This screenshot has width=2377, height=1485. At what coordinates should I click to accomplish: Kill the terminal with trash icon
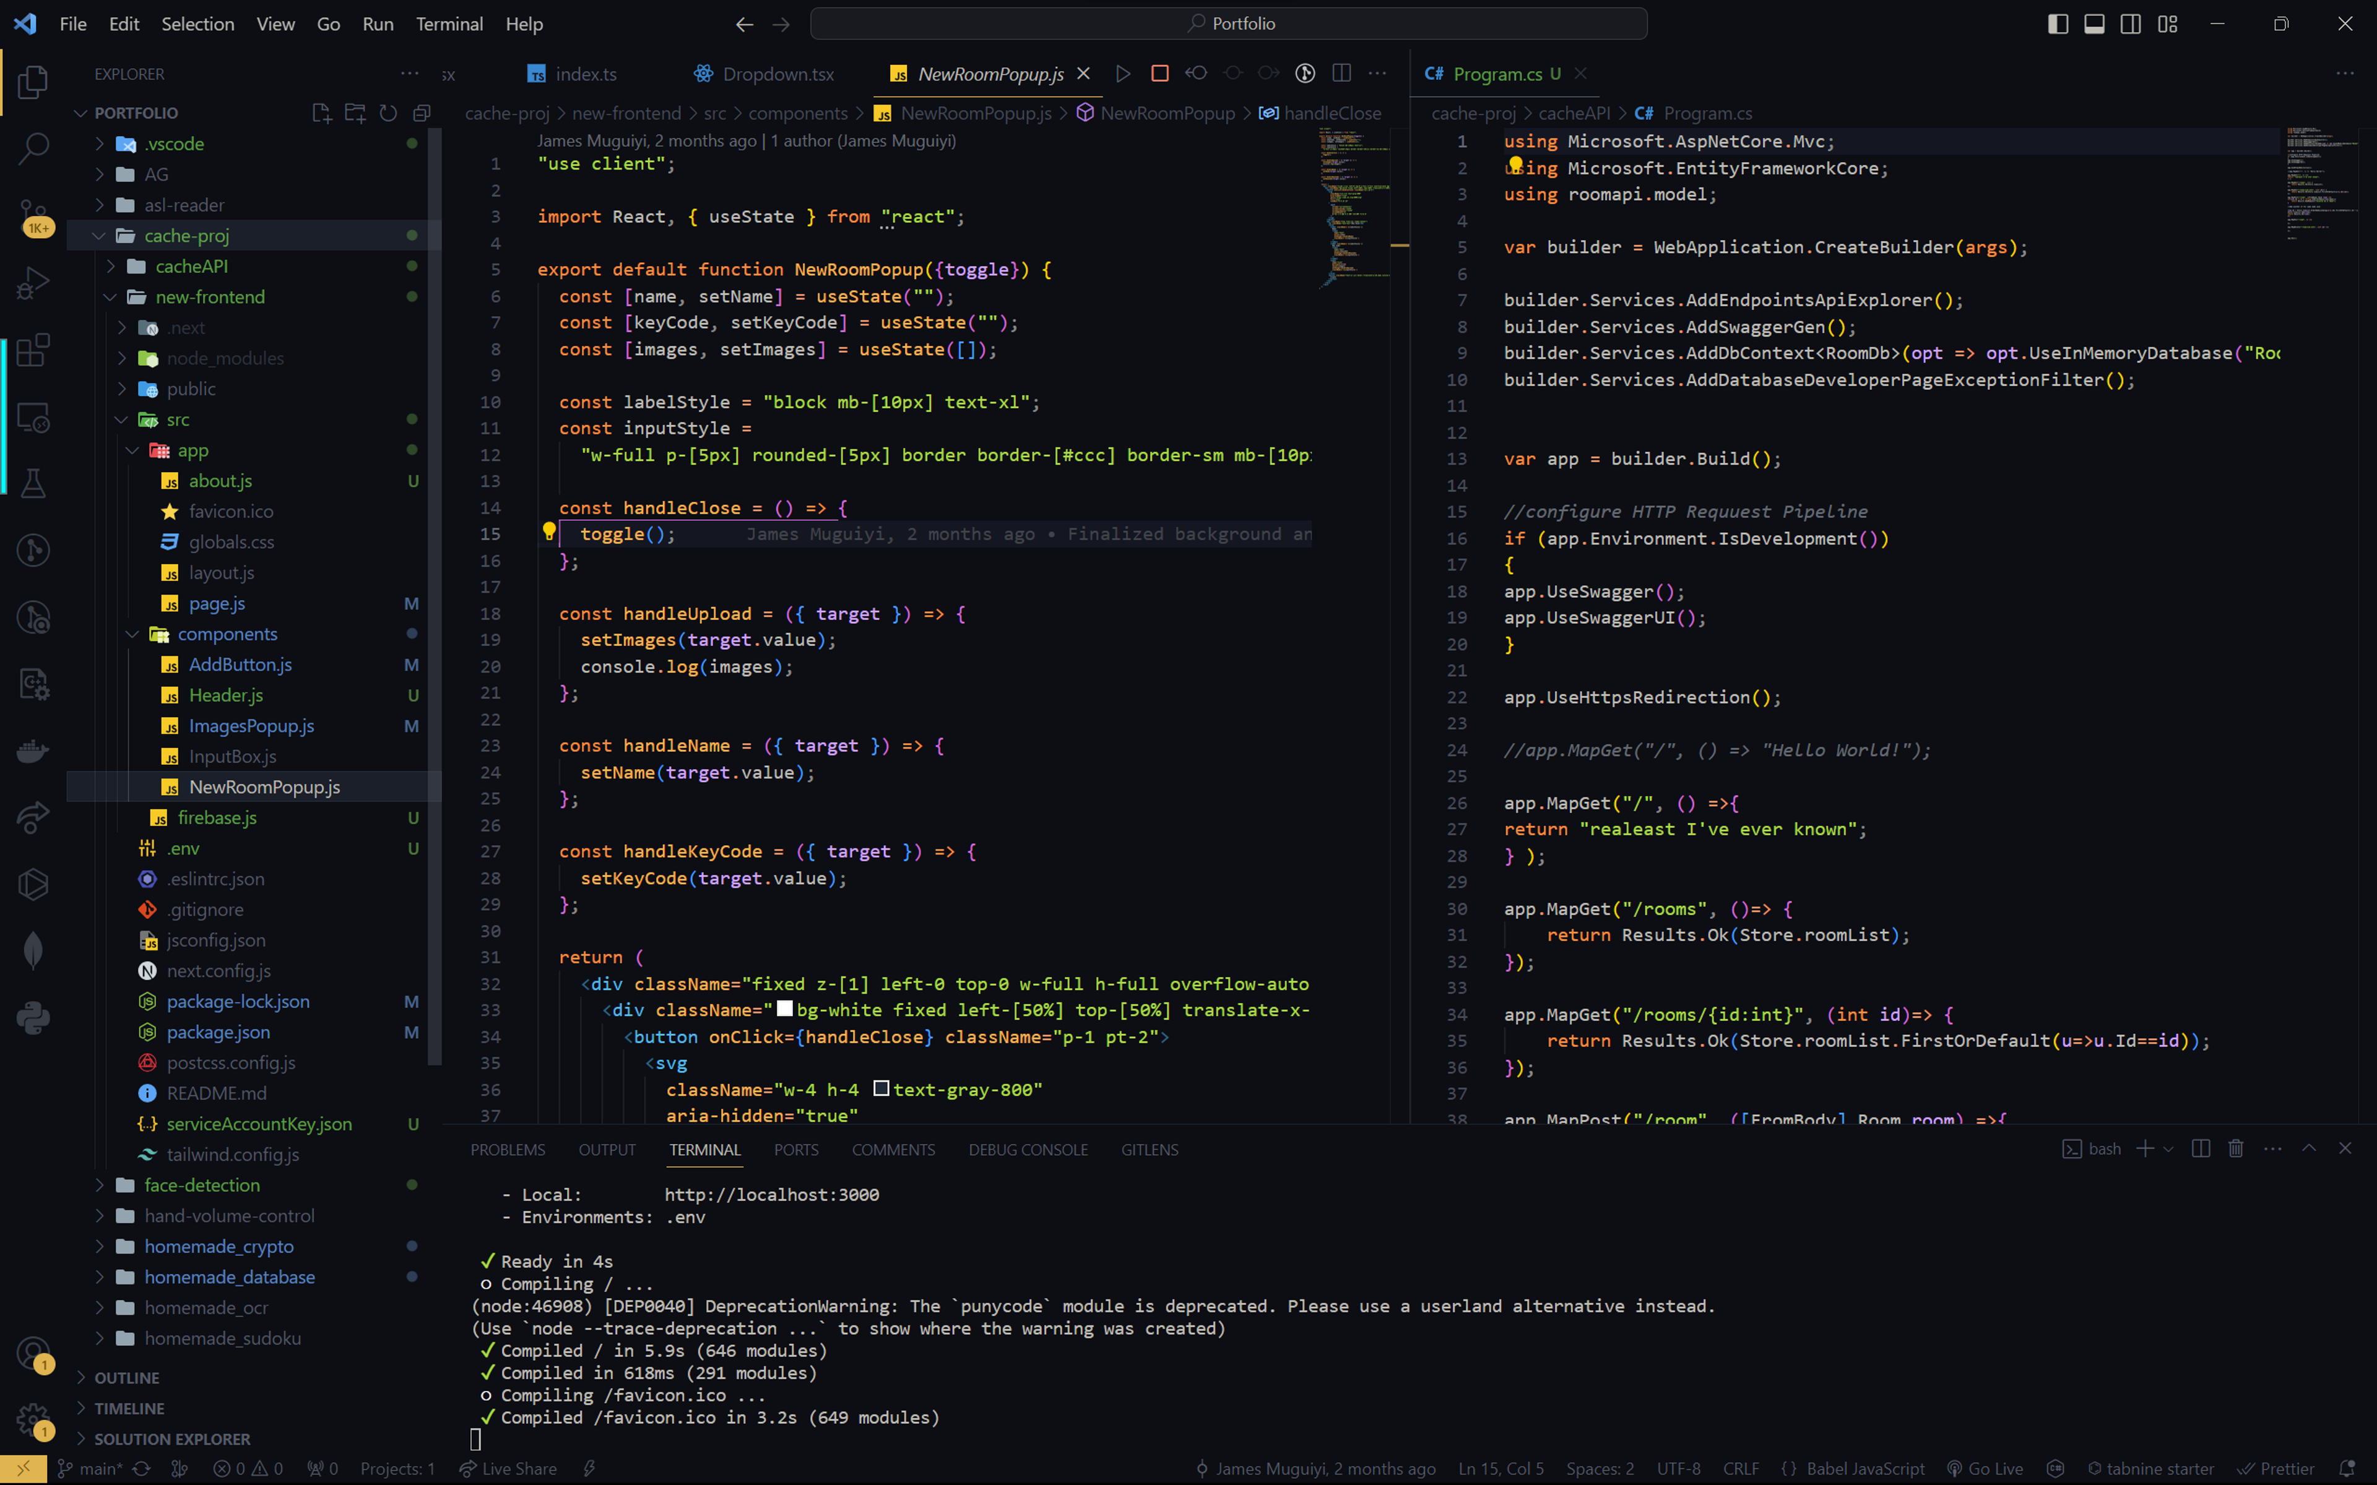tap(2236, 1148)
